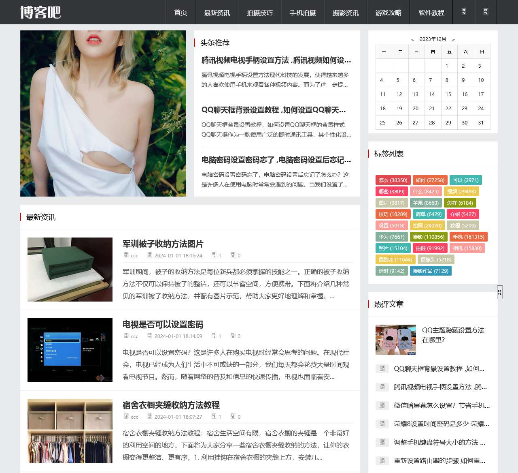Visit the 摄影资讯 menu section
The height and width of the screenshot is (473, 518).
coord(346,13)
